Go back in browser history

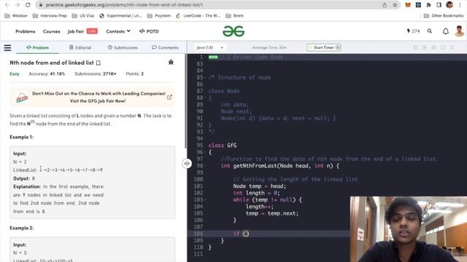pos(7,5)
